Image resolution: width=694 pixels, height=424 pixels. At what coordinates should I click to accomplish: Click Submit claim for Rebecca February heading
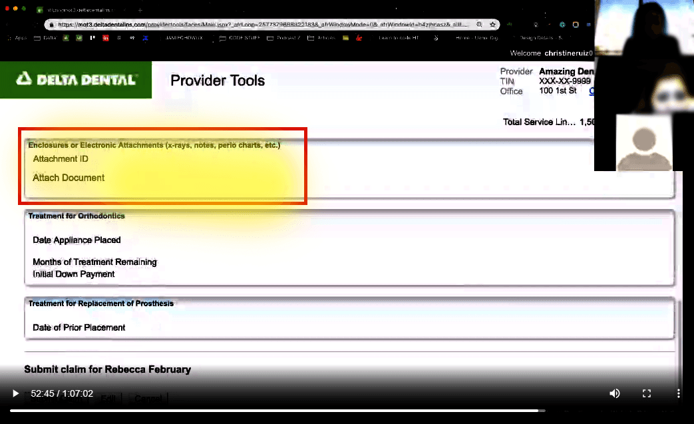(x=108, y=369)
